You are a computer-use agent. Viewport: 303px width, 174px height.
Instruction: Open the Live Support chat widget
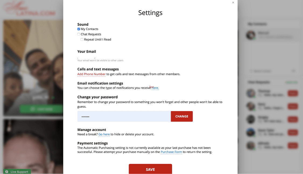[17, 172]
